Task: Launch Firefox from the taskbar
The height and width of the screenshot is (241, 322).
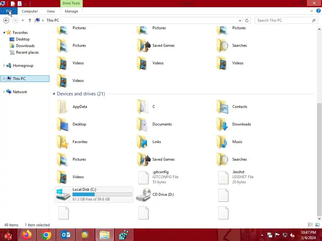Action: [27, 235]
